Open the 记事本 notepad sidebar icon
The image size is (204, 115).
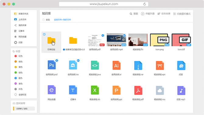(16, 31)
